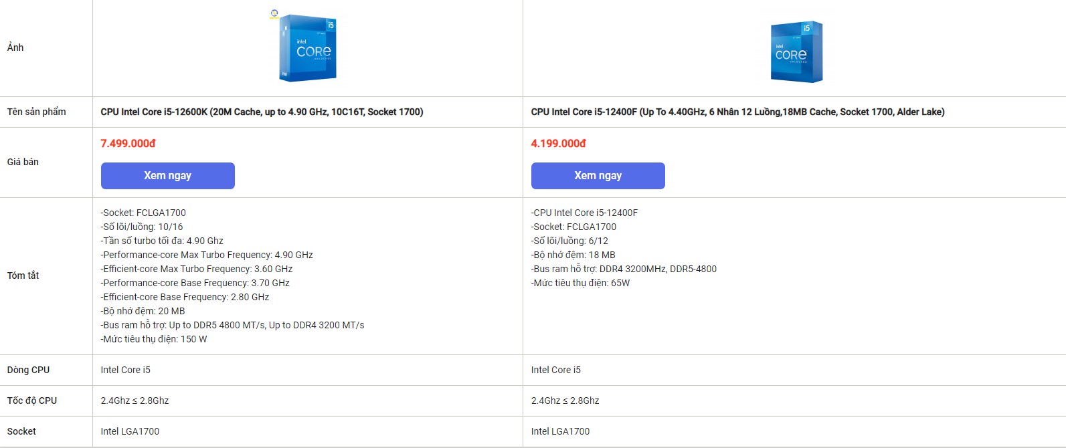Click the Core i5-12600K product box image
The height and width of the screenshot is (448, 1066).
coord(308,49)
